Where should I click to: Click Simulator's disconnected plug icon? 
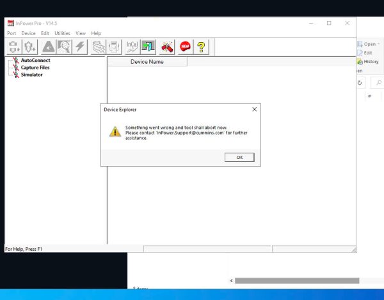(x=16, y=75)
